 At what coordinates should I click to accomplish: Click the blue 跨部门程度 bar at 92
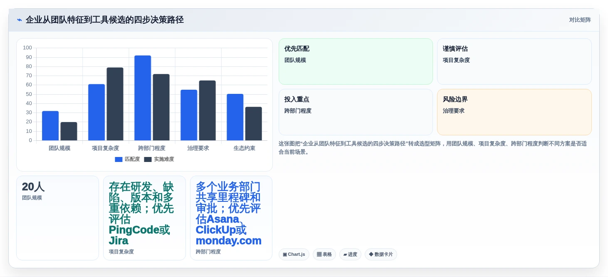143,98
